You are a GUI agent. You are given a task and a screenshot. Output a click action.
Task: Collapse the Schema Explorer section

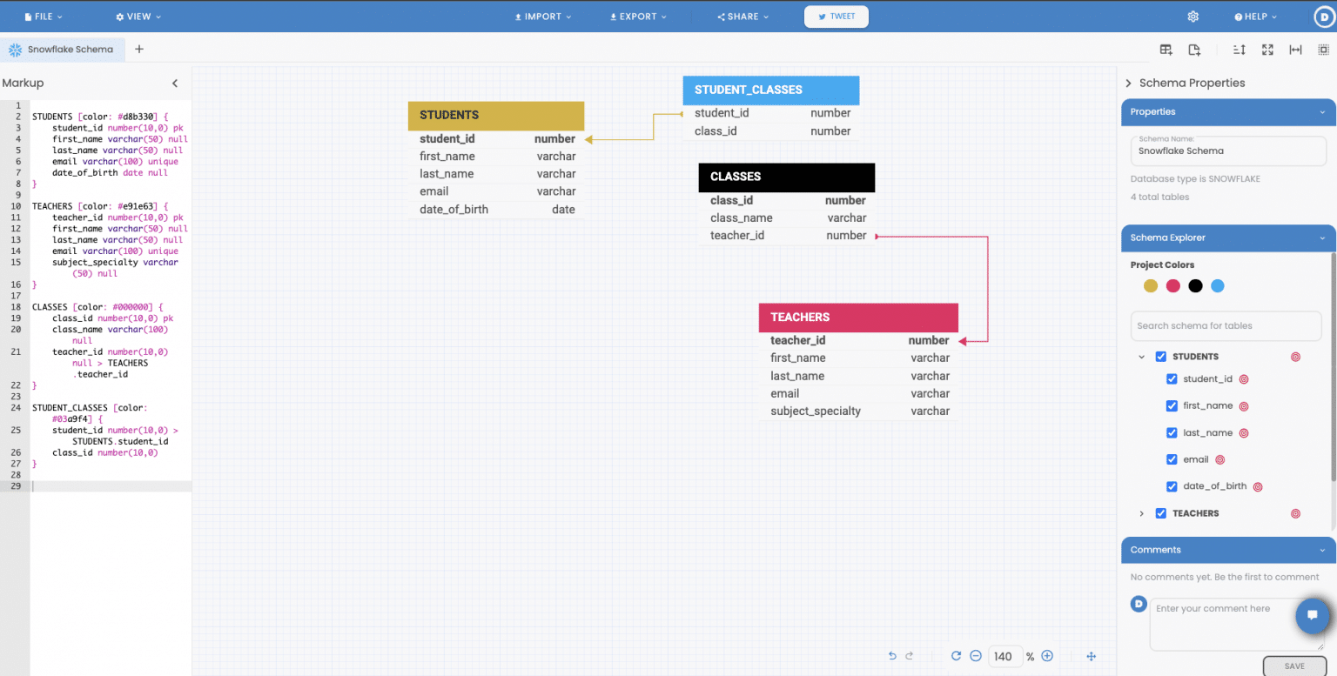click(1227, 238)
